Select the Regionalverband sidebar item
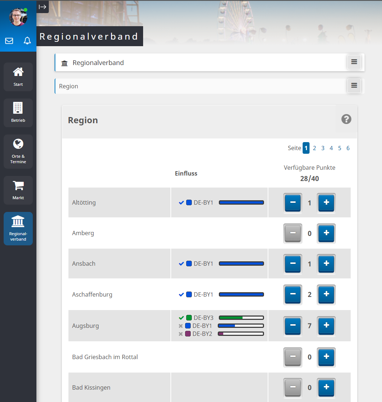Viewport: 382px width, 402px height. point(18,229)
